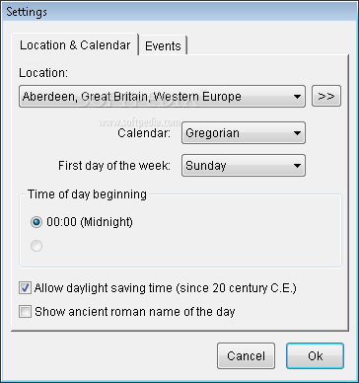
Task: Expand the First day of the week dropdown
Action: pos(244,166)
